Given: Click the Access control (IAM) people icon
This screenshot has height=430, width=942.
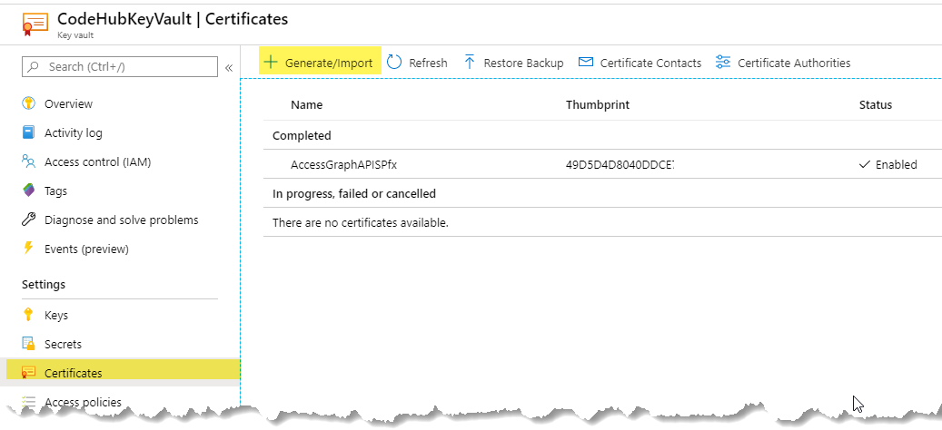Looking at the screenshot, I should 28,161.
